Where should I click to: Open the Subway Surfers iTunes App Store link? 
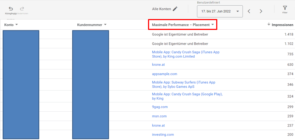184,84
